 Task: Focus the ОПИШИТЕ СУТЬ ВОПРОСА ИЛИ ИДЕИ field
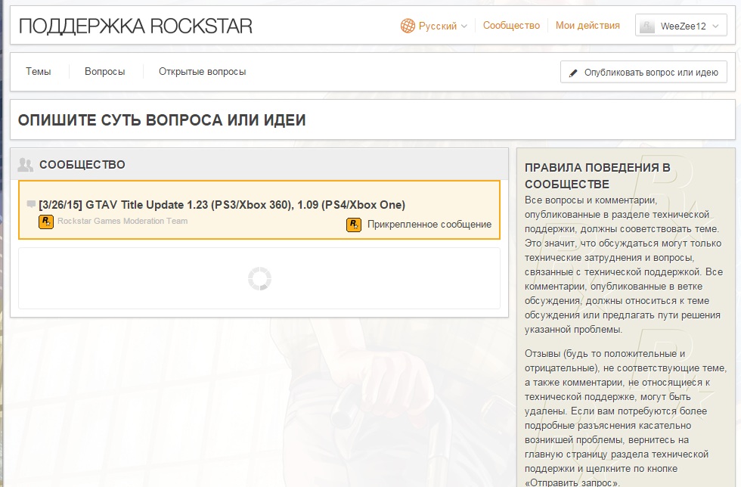370,120
